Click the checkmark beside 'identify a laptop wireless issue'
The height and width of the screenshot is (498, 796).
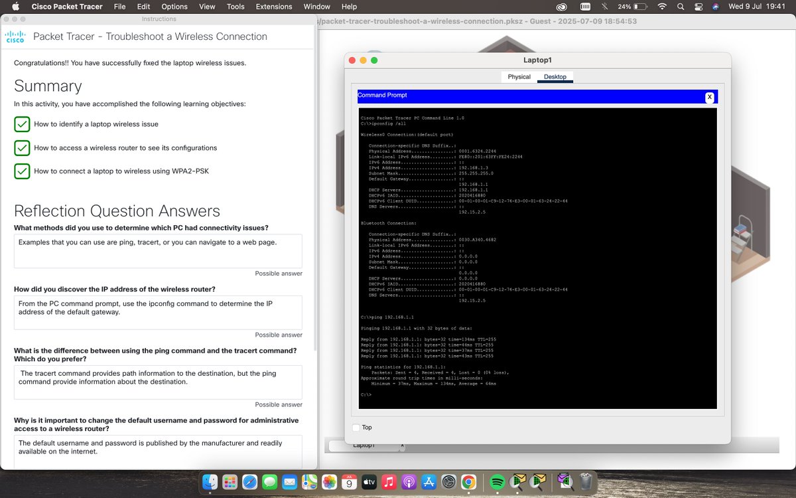tap(22, 124)
